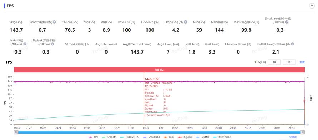Viewport: 318px width, 140px height.
Task: Edit the FPS threshold field showing 25
Action: tap(289, 62)
